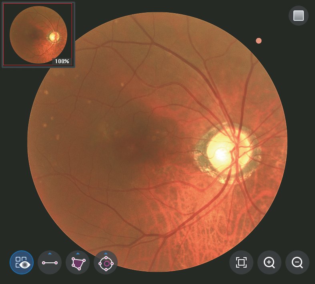This screenshot has width=315, height=284.
Task: Click the 100% zoom level label
Action: (x=62, y=61)
